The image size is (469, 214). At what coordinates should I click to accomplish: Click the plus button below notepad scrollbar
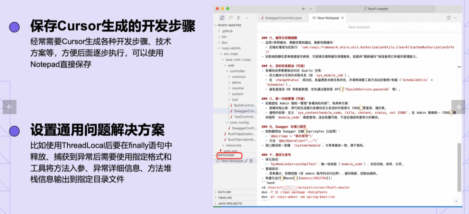pos(456,201)
